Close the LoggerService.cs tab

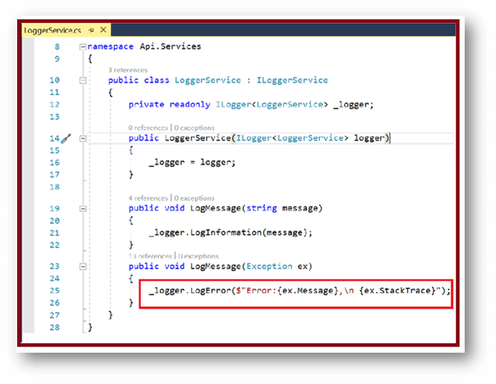coord(103,30)
